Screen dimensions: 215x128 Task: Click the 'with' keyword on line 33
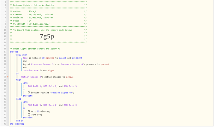[x=25, y=102]
